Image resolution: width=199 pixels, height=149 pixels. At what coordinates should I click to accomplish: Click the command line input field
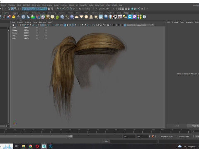[134, 141]
